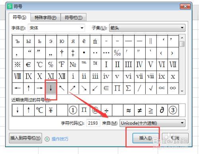Pick recent circled ③ symbol
Viewport: 199px width, 154px height.
click(x=173, y=110)
